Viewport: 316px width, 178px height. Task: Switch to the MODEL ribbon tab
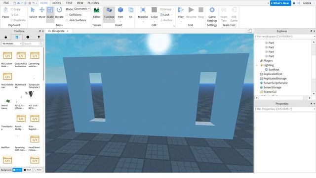(57, 3)
